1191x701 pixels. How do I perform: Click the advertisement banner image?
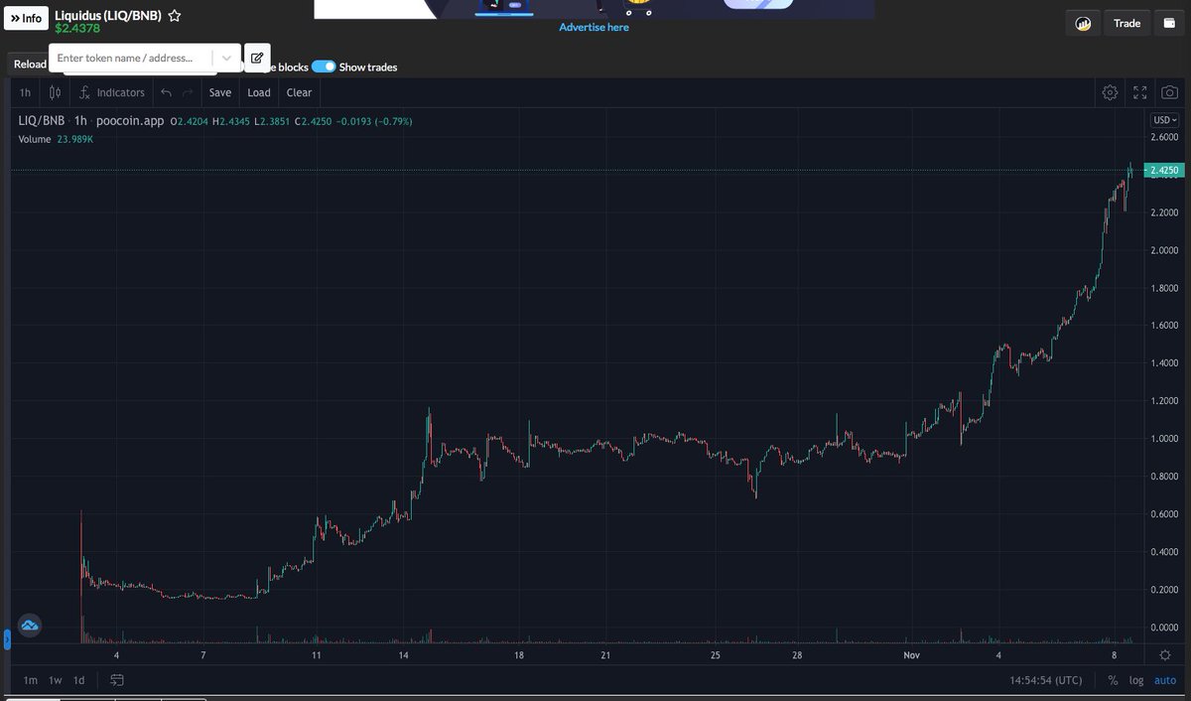[594, 9]
